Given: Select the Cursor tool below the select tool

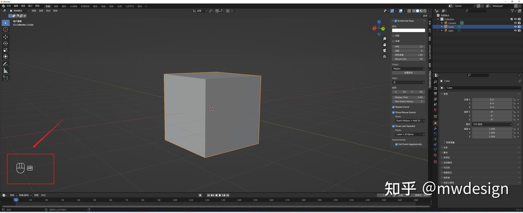Looking at the screenshot, I should pos(5,29).
